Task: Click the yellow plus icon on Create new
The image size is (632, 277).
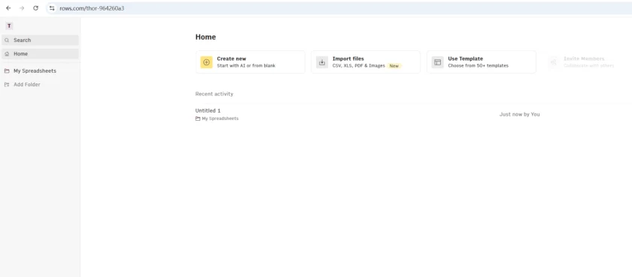Action: click(x=206, y=62)
